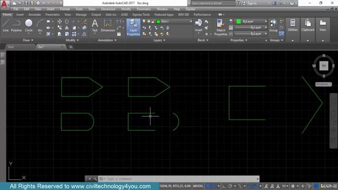Select the Line tool

(x=6, y=26)
